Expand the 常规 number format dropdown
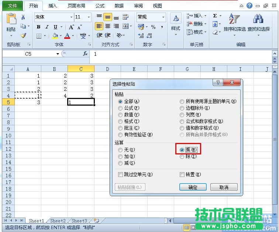This screenshot has height=232, width=279. point(163,17)
